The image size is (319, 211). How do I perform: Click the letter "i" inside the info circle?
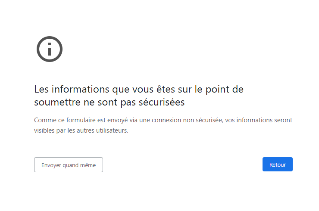pyautogui.click(x=50, y=49)
